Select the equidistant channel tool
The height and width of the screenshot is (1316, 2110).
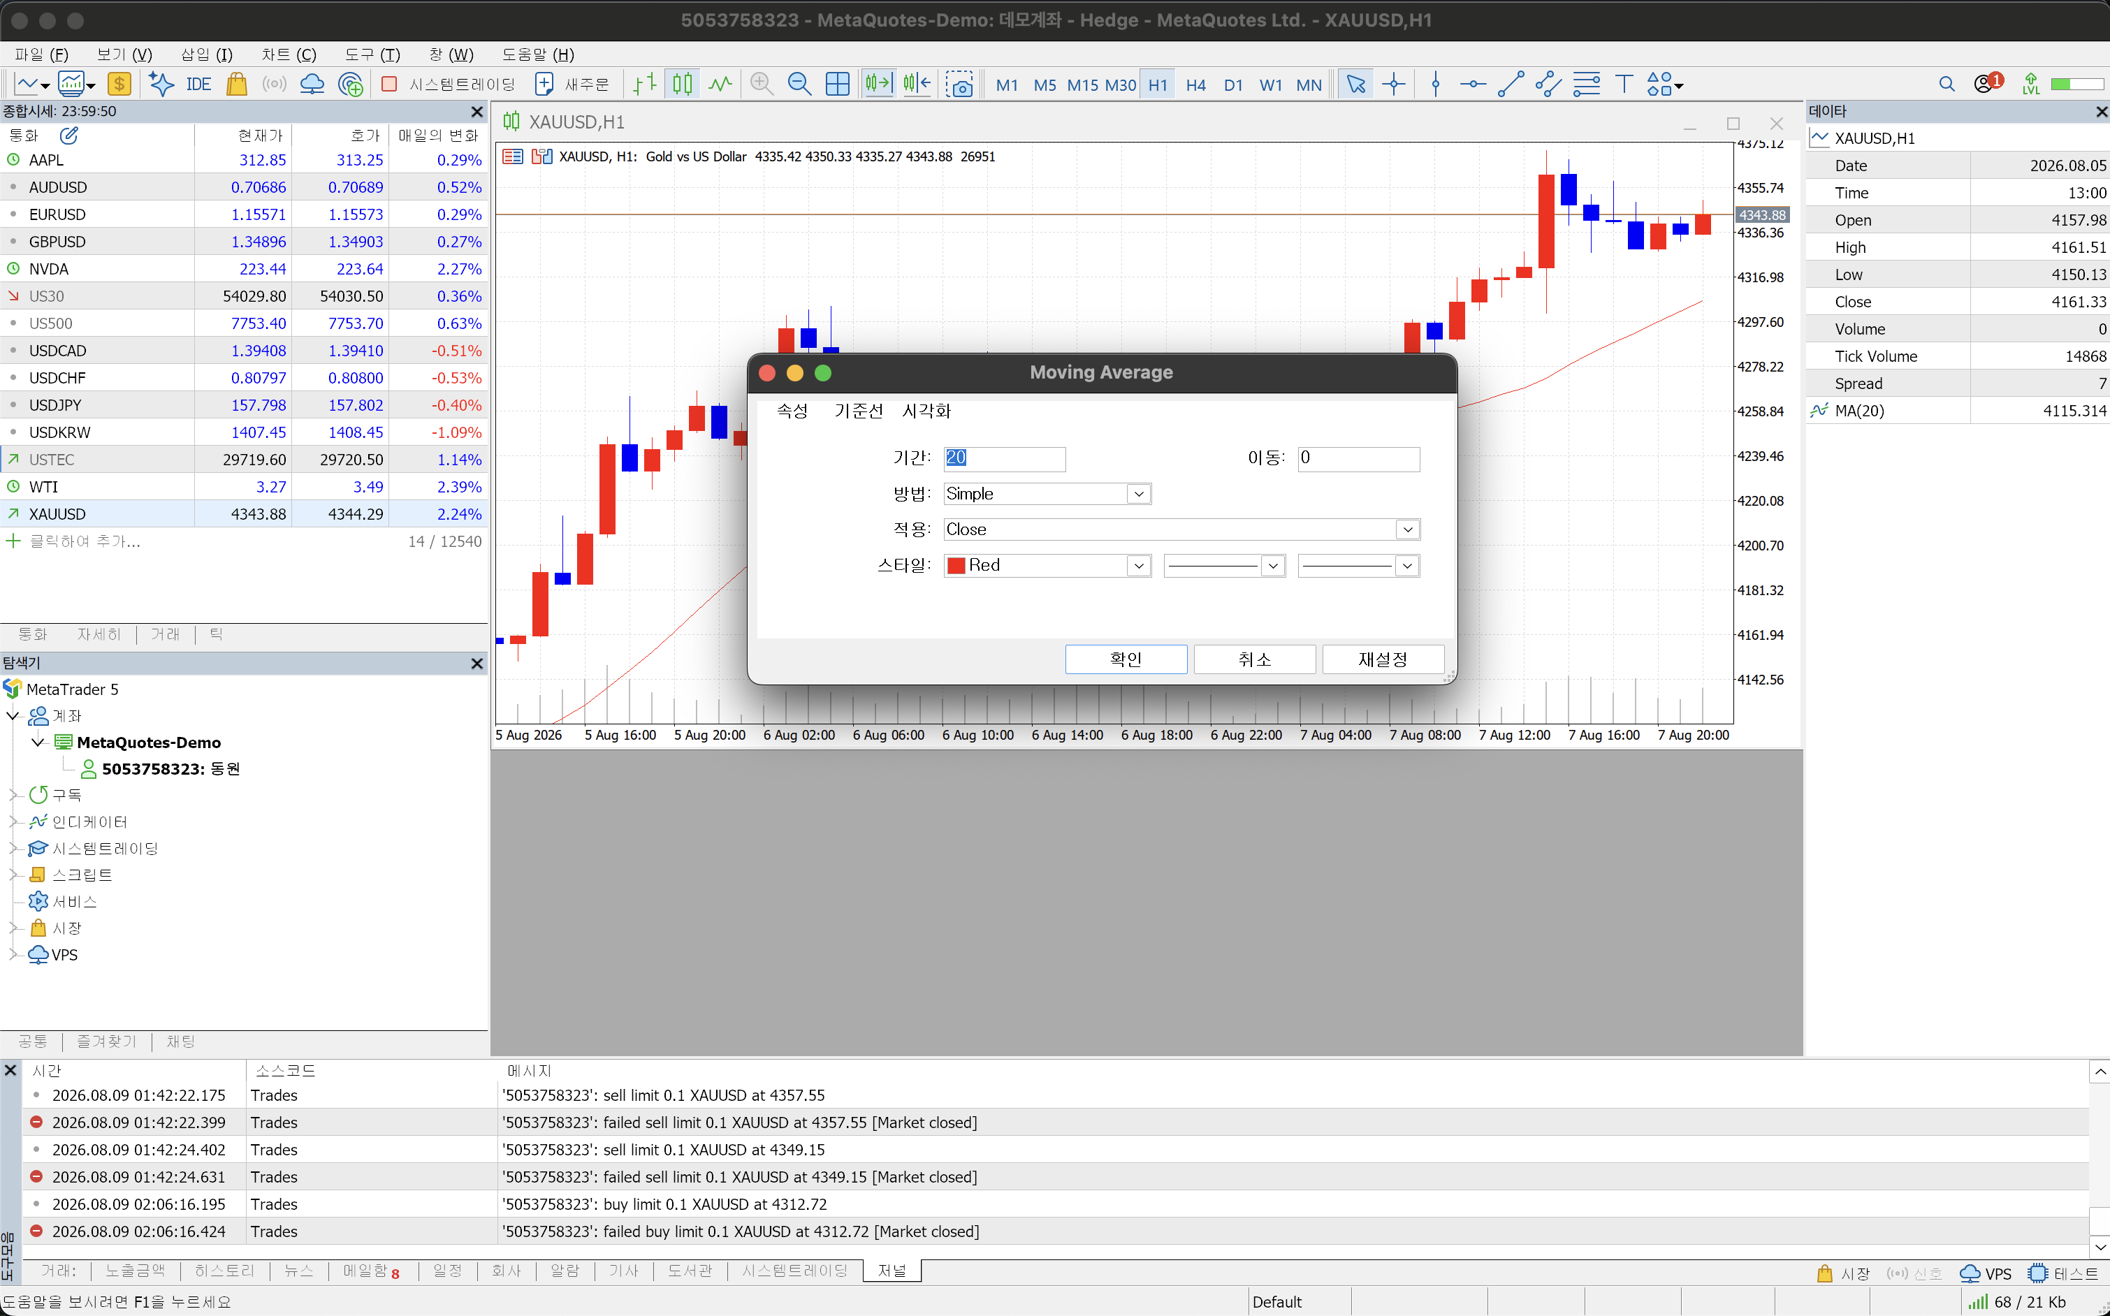[1548, 85]
